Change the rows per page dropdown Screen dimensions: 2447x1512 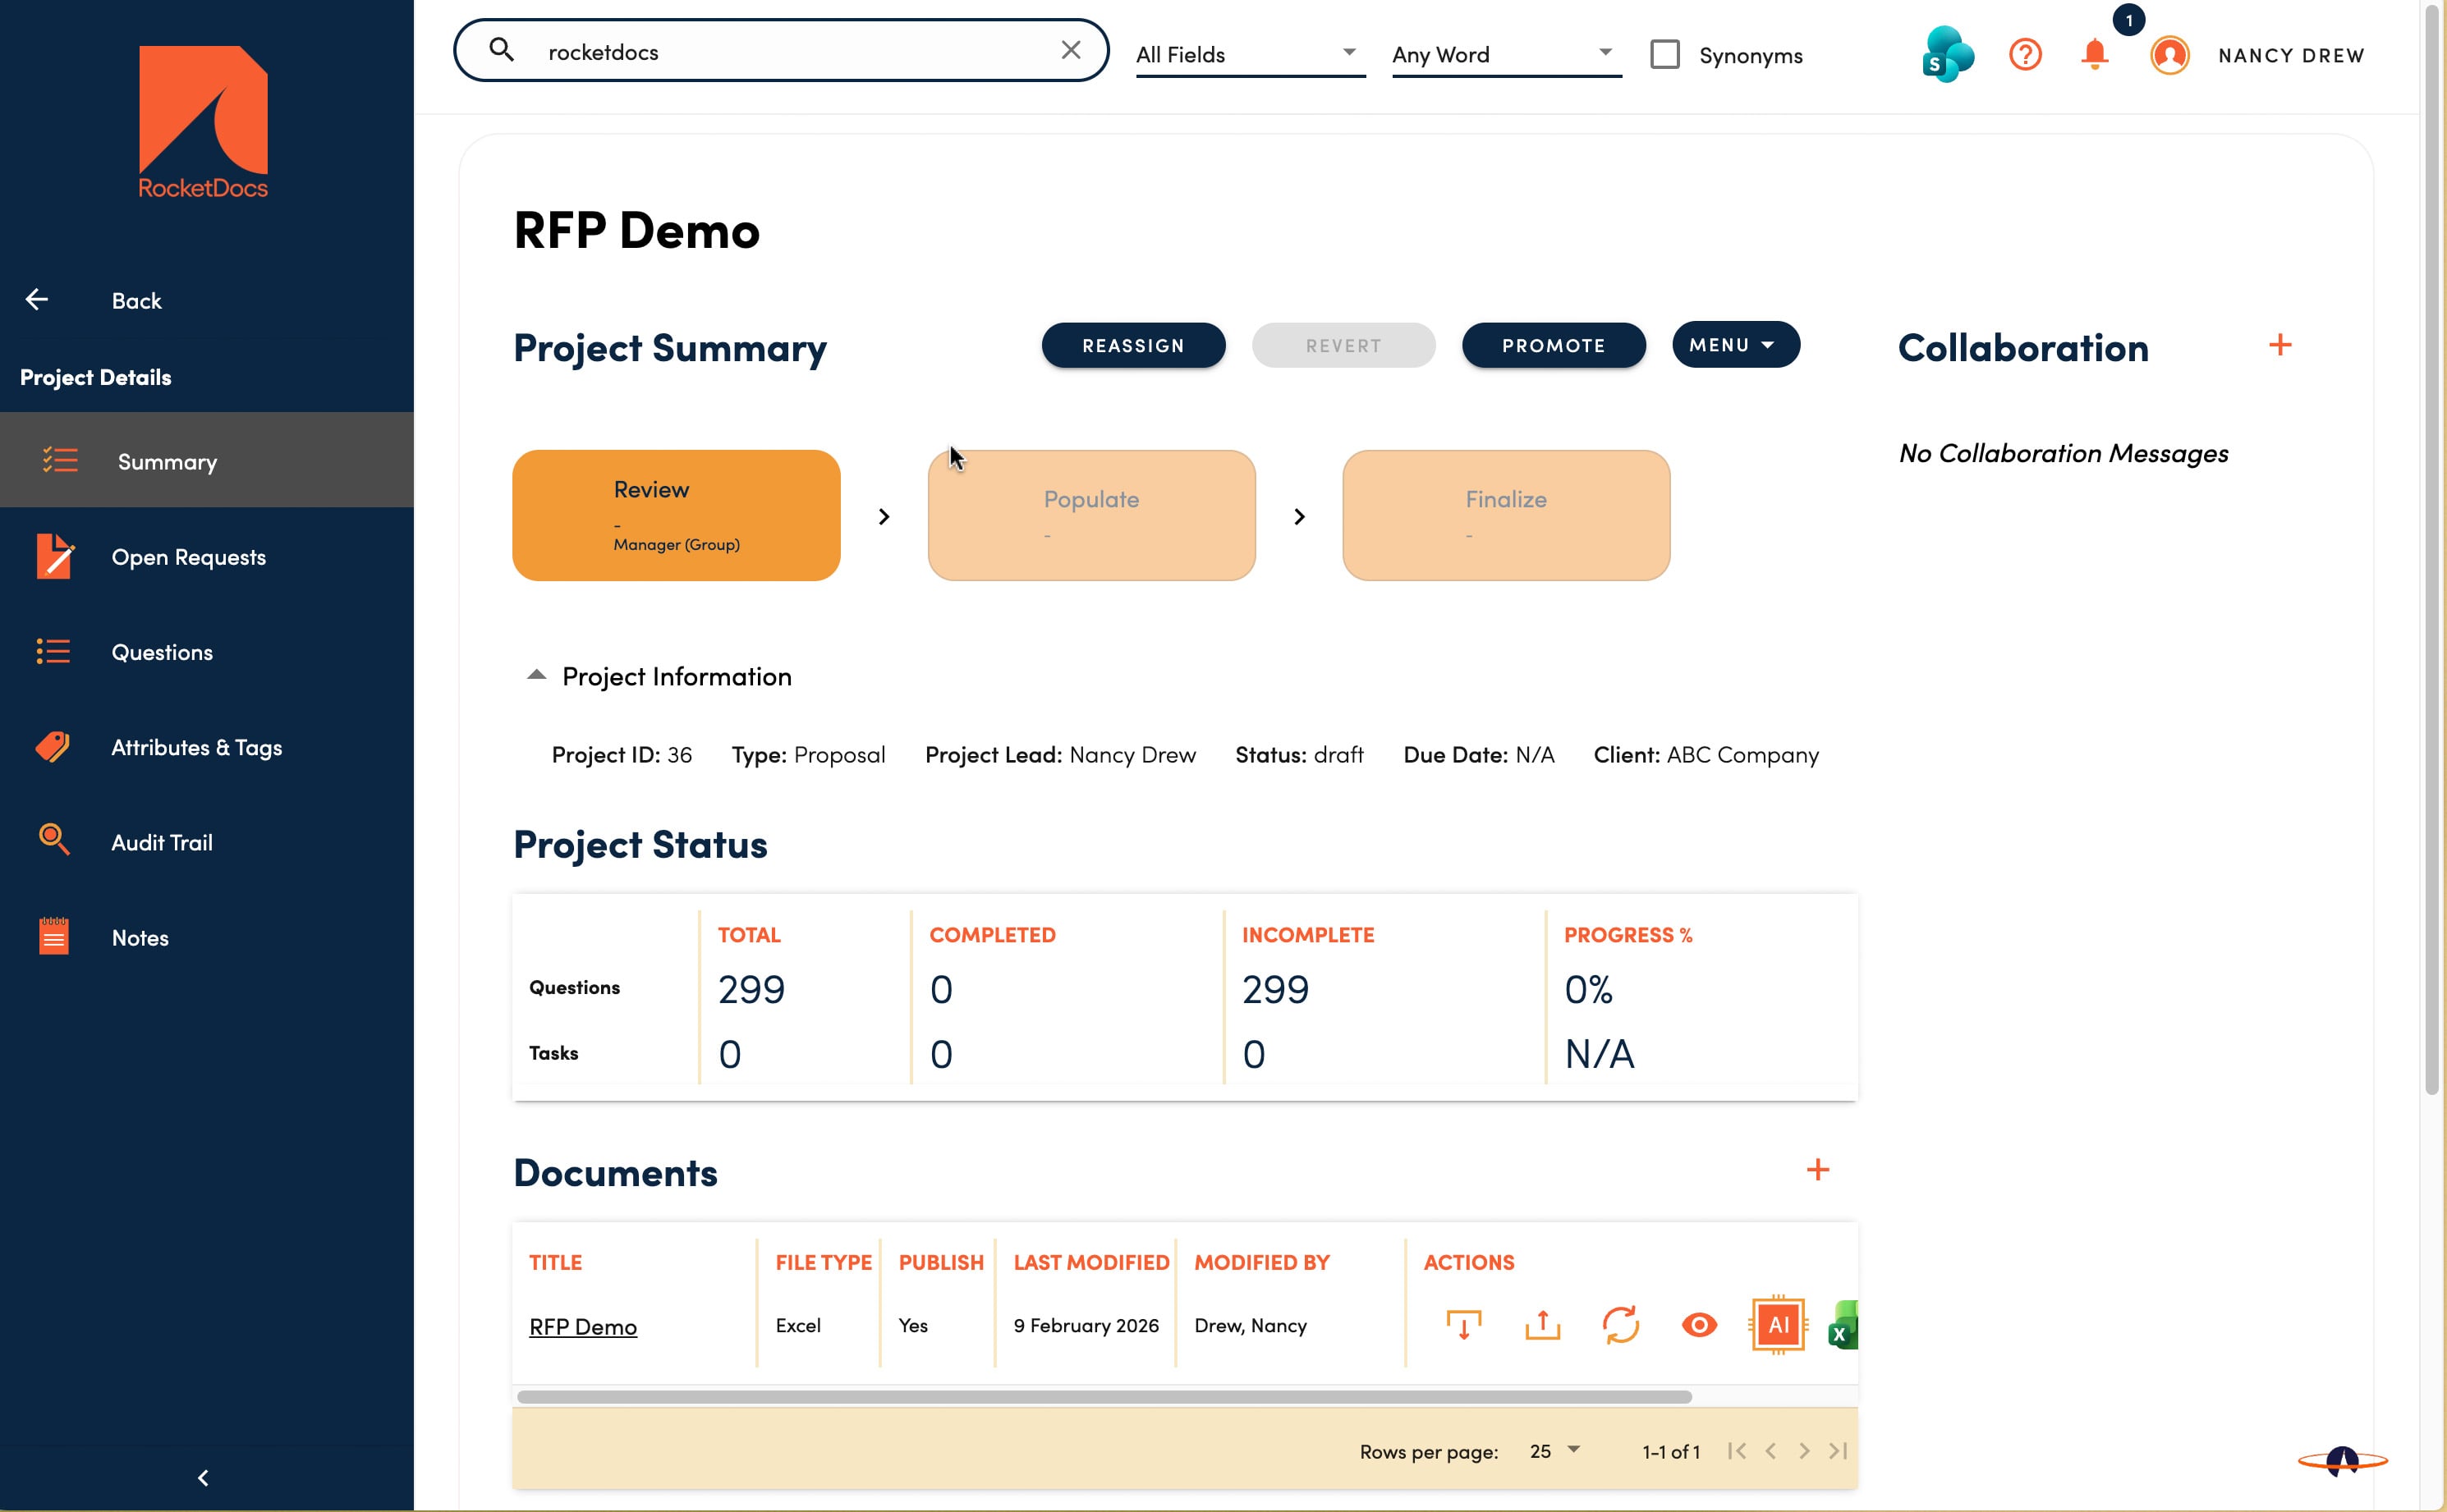coord(1554,1450)
